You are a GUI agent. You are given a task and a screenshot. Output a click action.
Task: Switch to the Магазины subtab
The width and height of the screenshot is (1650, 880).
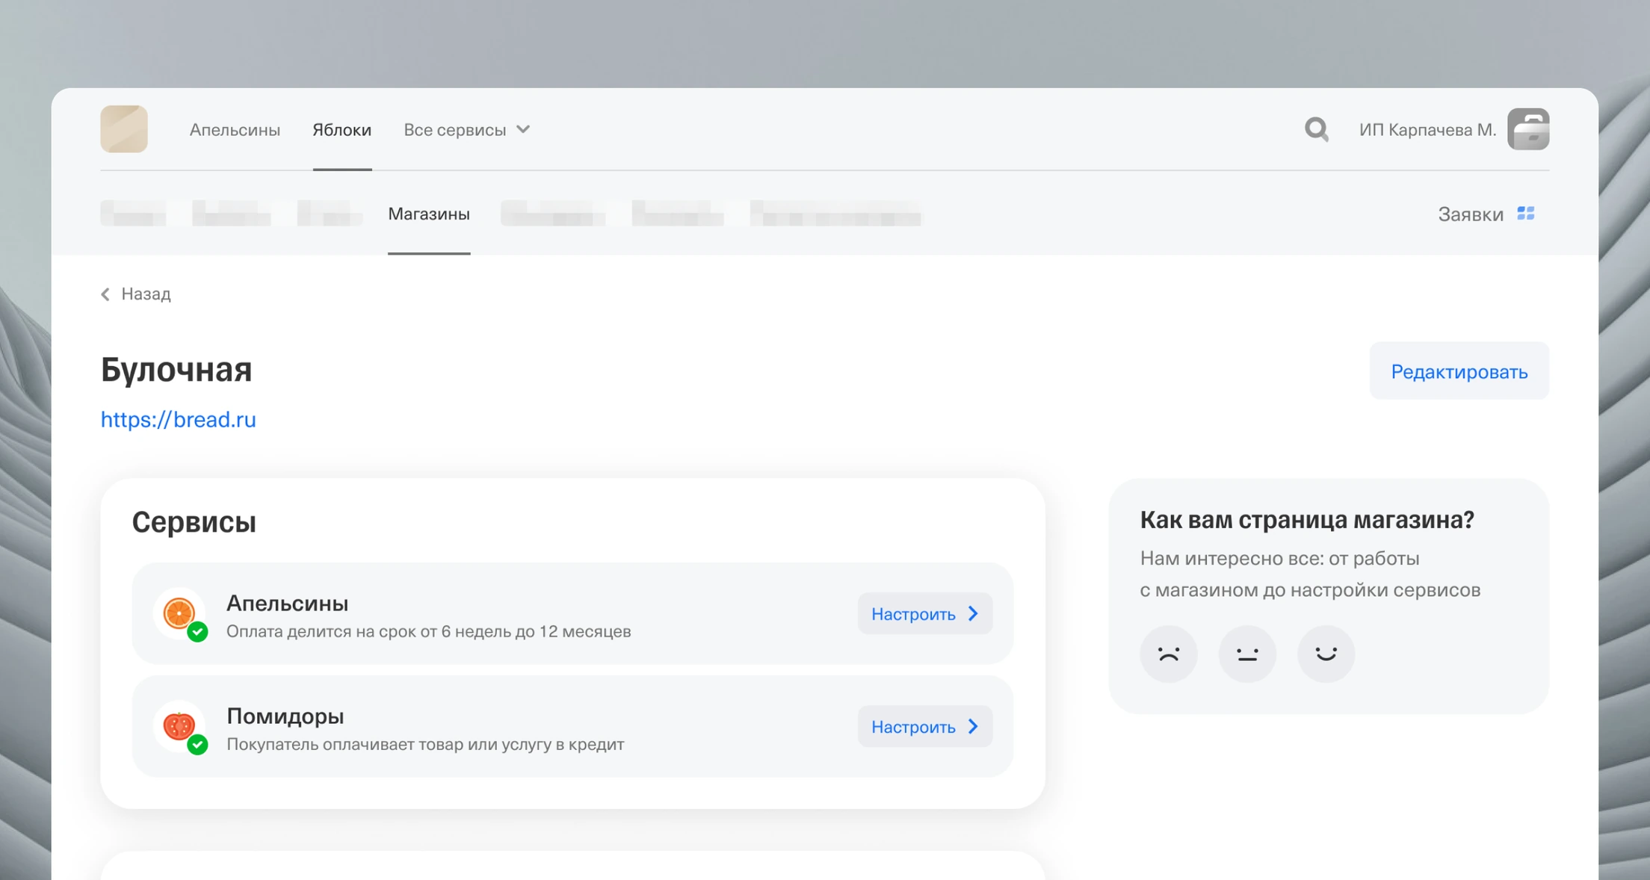(429, 214)
